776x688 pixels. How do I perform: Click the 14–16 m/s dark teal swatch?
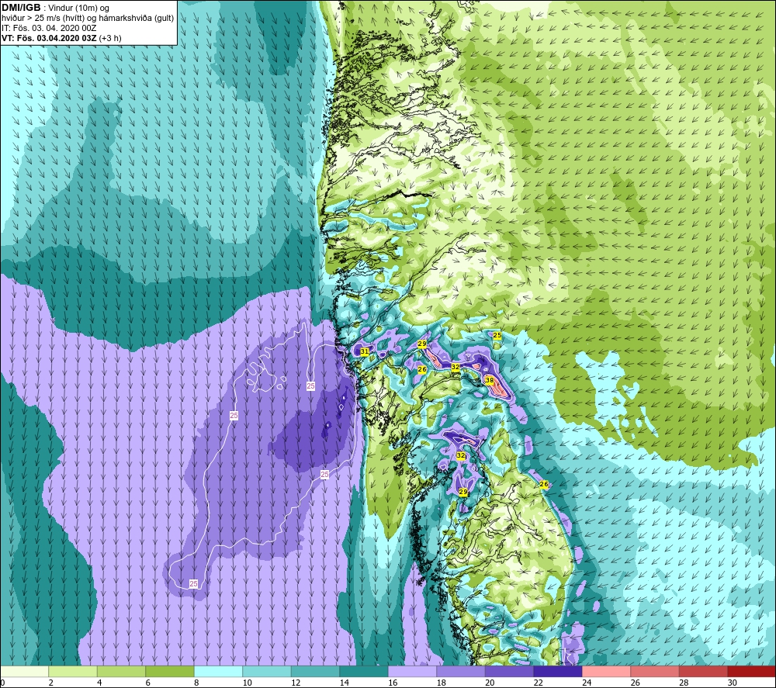(364, 671)
